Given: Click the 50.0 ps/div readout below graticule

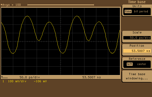Looking at the screenshot, I should 30,77.
